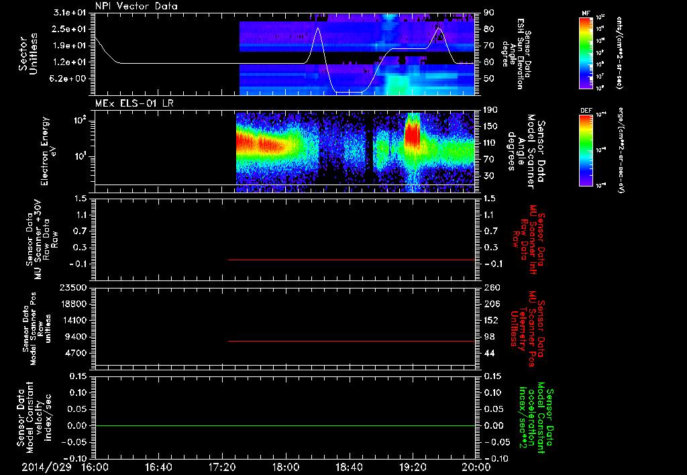
Task: Select the NF color bar legend
Action: pyautogui.click(x=586, y=52)
